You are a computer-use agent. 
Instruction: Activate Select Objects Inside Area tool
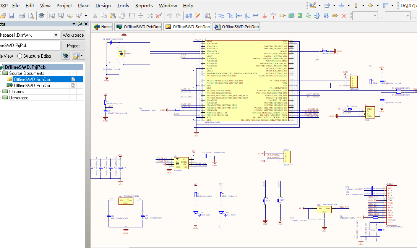[x=132, y=16]
